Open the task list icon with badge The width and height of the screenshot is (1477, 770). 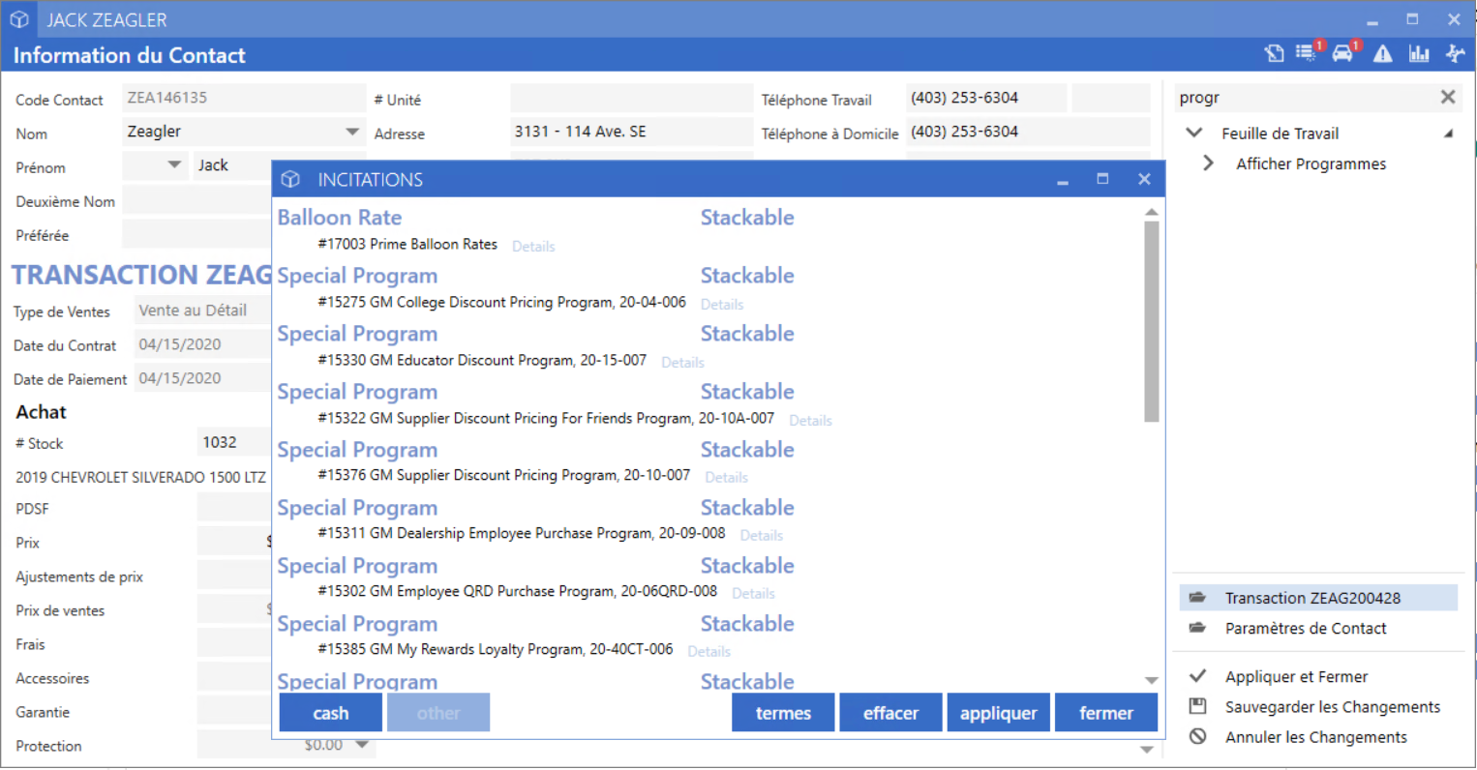click(1307, 53)
